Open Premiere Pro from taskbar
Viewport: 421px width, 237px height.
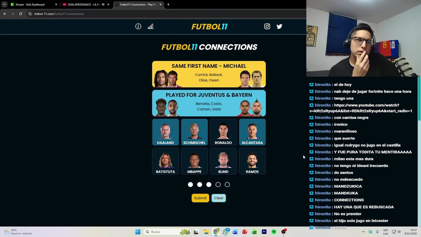pyautogui.click(x=264, y=232)
